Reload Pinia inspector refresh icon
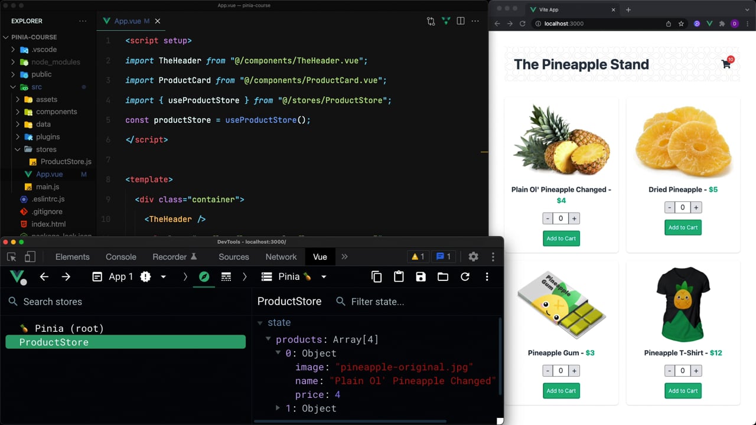Image resolution: width=756 pixels, height=425 pixels. point(465,277)
